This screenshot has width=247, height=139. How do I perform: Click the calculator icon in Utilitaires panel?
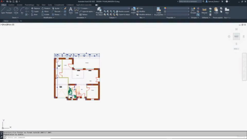210,15
